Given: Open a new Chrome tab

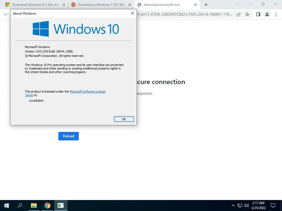Looking at the screenshot, I should click(x=206, y=5).
